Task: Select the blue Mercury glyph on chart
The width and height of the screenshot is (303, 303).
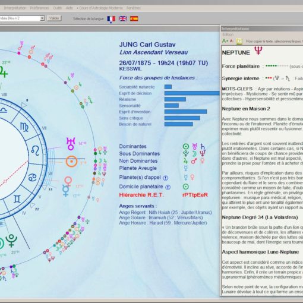Action: (65, 191)
